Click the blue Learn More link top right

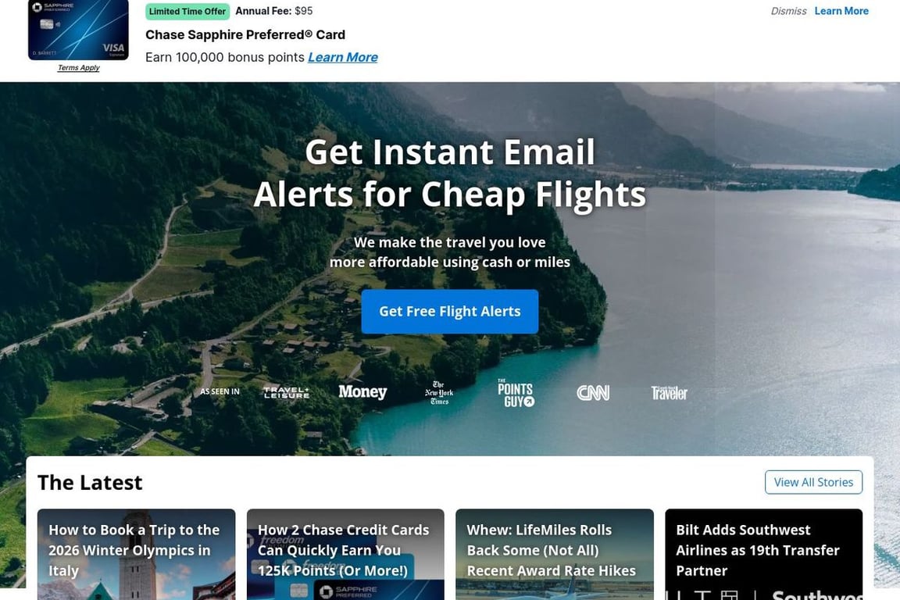click(841, 11)
